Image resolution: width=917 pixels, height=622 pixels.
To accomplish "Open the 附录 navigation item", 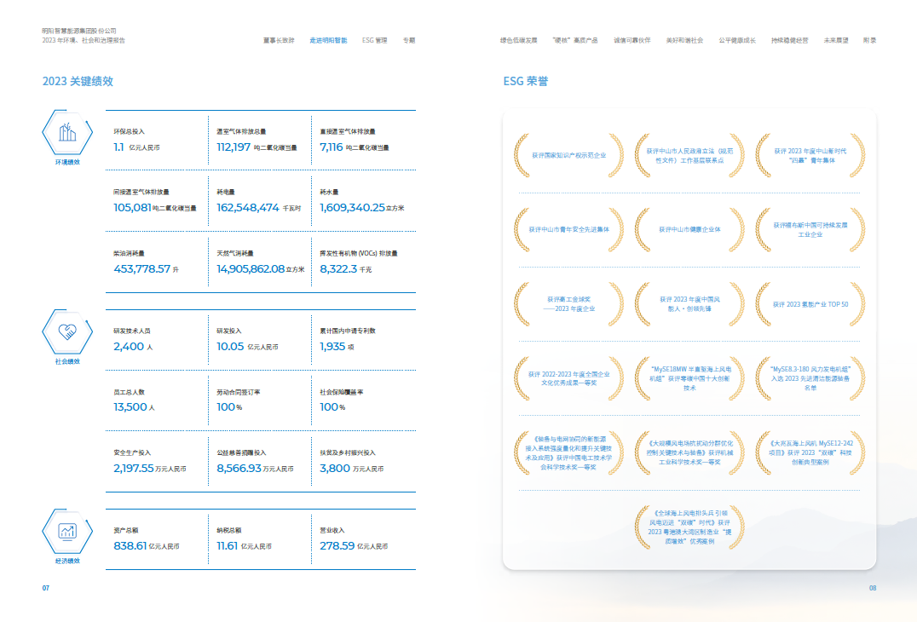I will click(x=869, y=40).
